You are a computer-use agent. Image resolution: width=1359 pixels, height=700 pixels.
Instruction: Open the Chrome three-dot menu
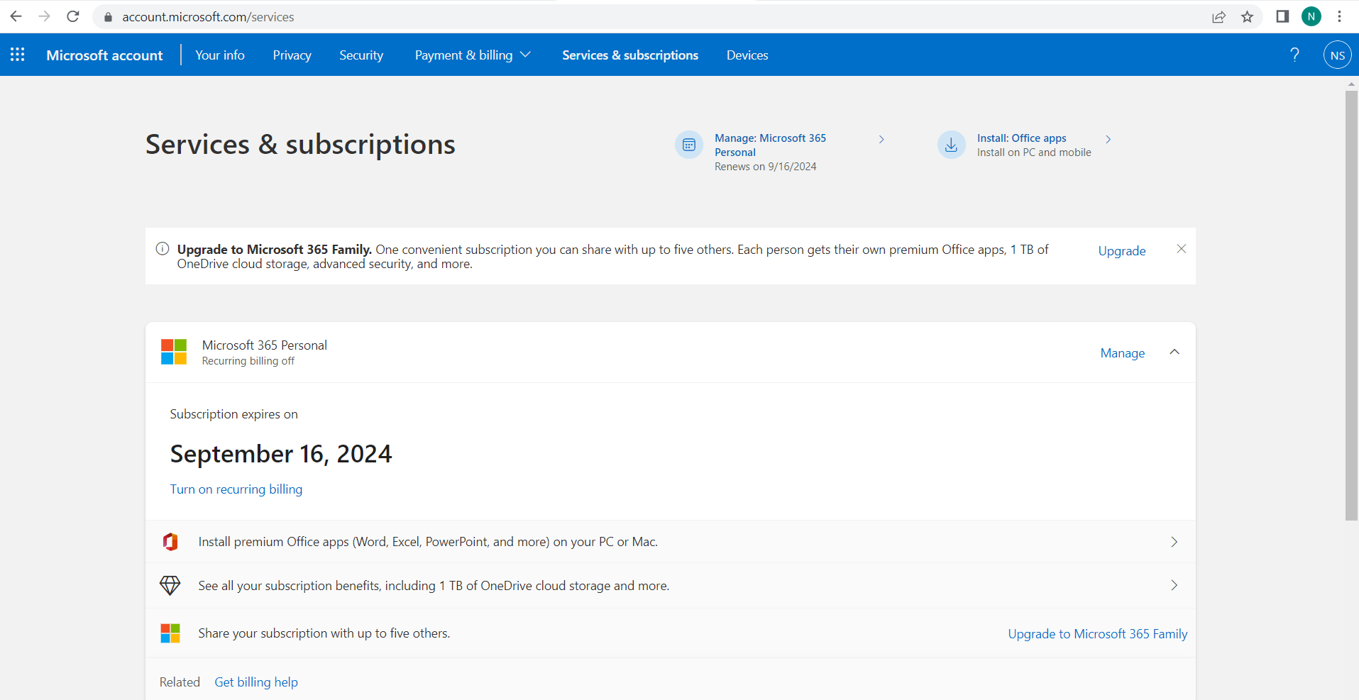click(x=1339, y=16)
